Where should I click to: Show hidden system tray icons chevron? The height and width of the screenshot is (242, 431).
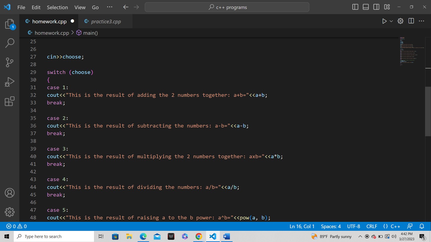pos(360,236)
